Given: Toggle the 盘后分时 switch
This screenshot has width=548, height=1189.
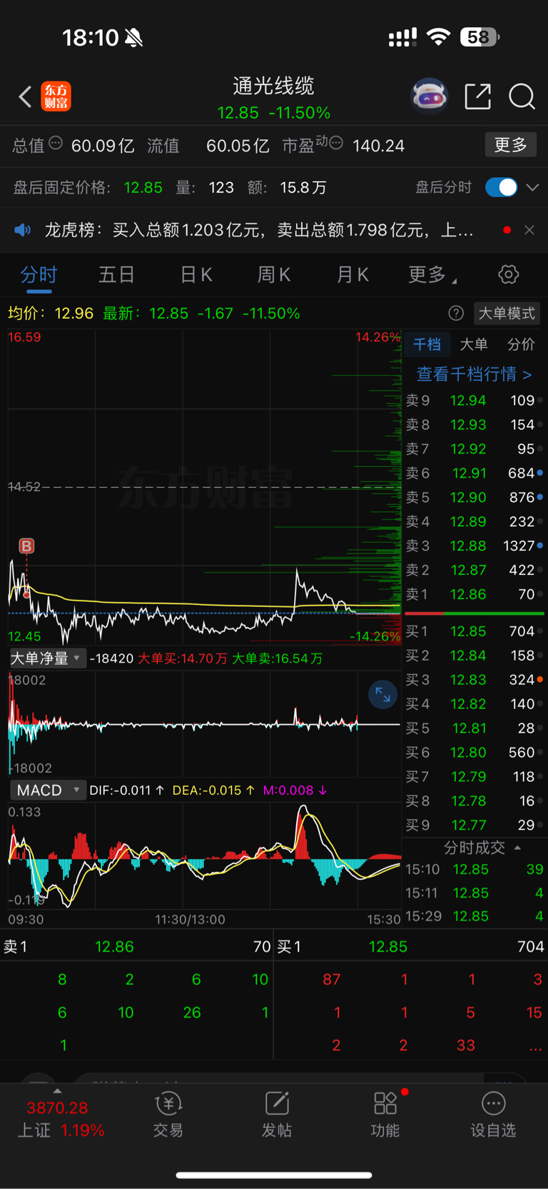Looking at the screenshot, I should (501, 187).
